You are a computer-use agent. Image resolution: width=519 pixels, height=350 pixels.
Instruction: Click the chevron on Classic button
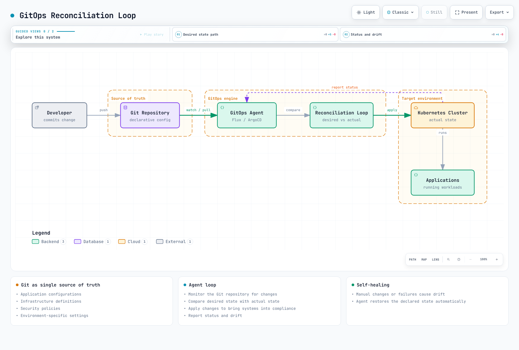pos(412,12)
